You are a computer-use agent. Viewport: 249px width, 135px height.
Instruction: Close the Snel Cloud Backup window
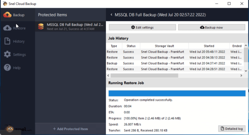click(242, 4)
